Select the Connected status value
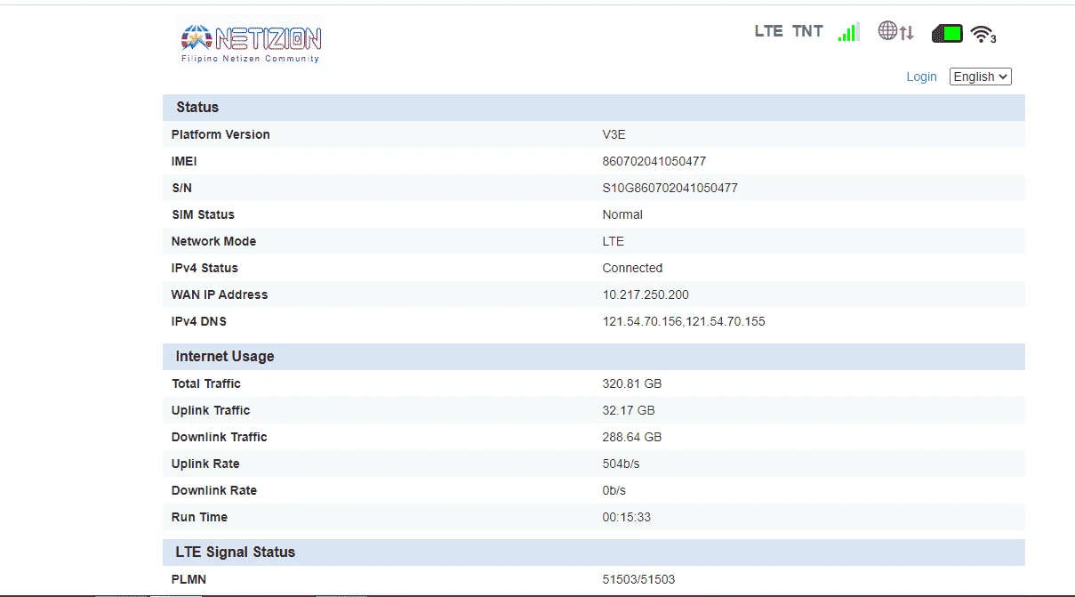 [632, 268]
